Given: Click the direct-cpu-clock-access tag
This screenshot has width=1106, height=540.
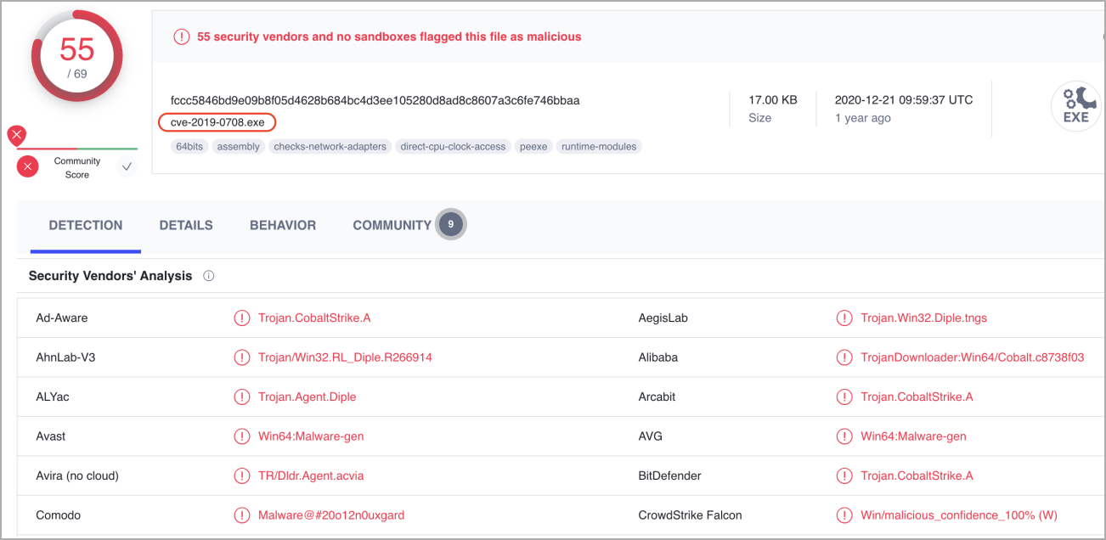Looking at the screenshot, I should (453, 147).
